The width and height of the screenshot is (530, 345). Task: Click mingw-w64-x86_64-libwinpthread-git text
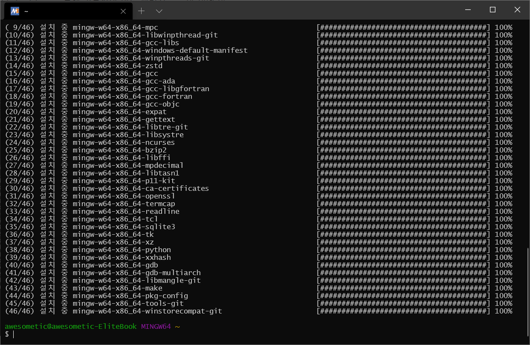pyautogui.click(x=145, y=35)
